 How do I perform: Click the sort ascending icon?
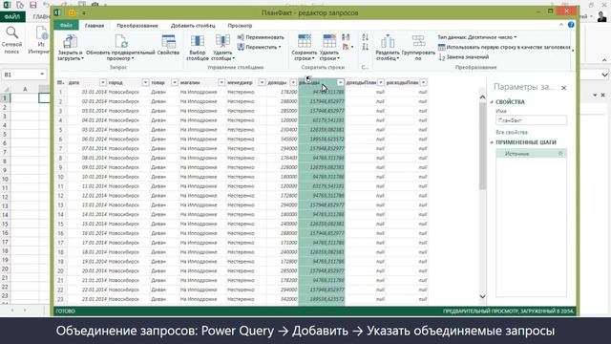point(365,37)
